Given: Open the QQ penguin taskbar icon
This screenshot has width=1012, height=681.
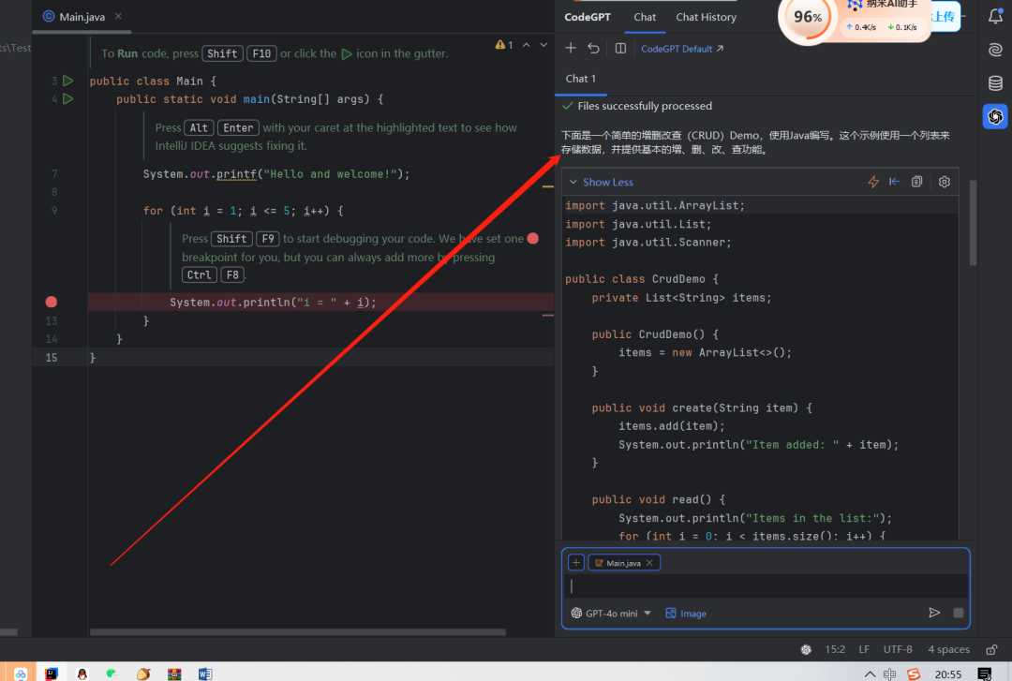Looking at the screenshot, I should pyautogui.click(x=82, y=674).
